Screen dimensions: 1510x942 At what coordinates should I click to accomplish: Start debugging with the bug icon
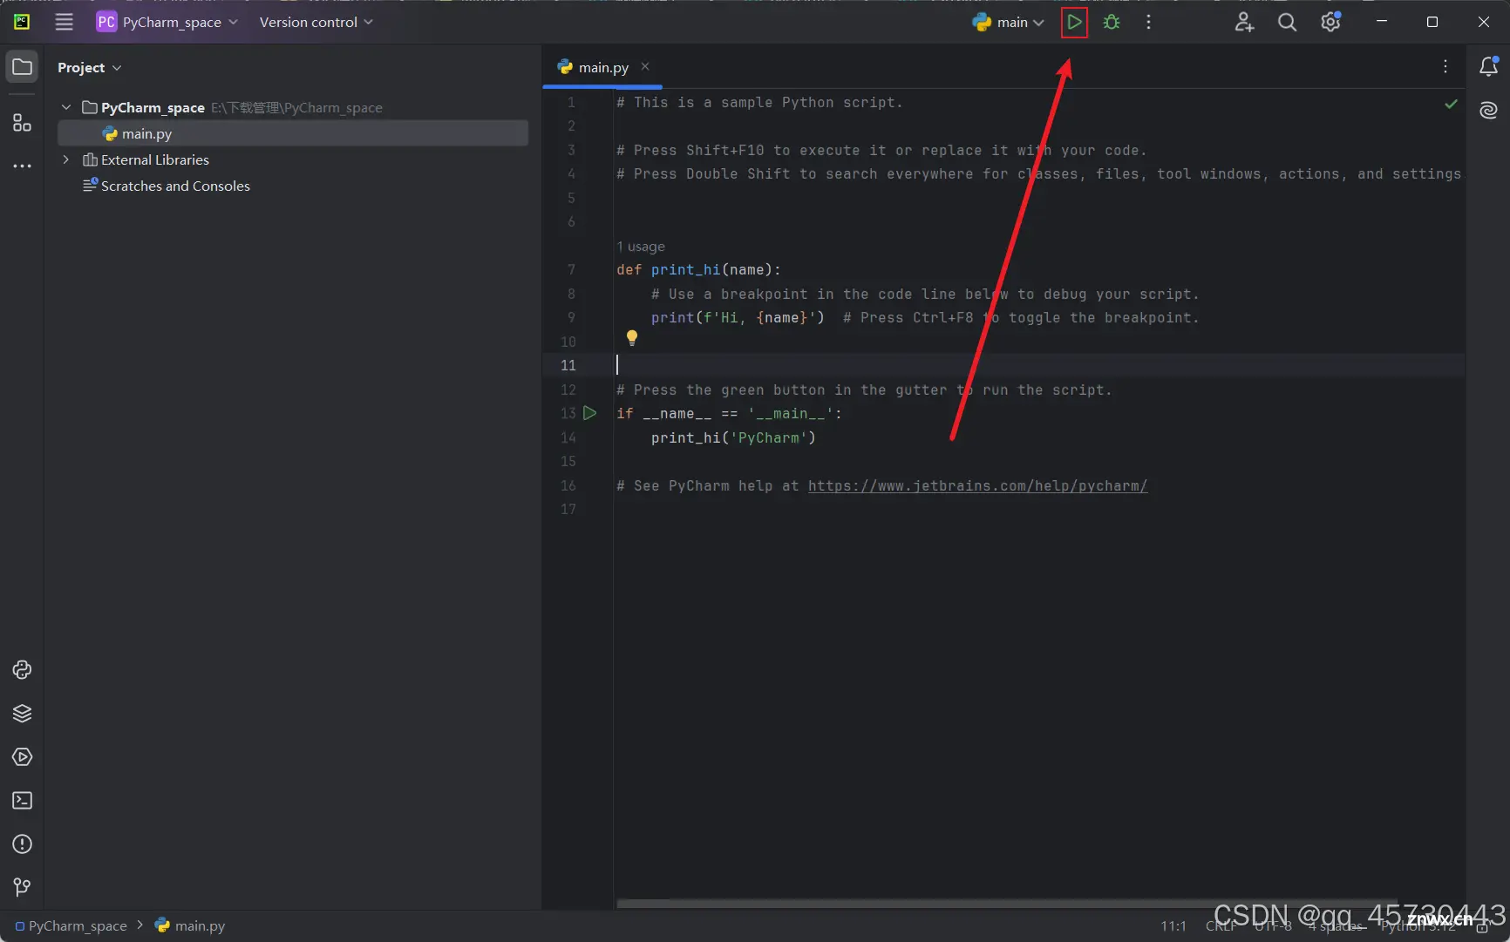coord(1112,22)
